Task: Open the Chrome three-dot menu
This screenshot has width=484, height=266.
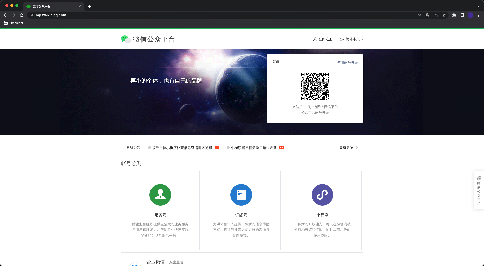Action: tap(478, 15)
